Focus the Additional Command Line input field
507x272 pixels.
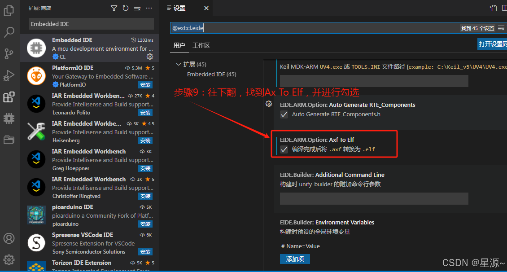tap(374, 198)
